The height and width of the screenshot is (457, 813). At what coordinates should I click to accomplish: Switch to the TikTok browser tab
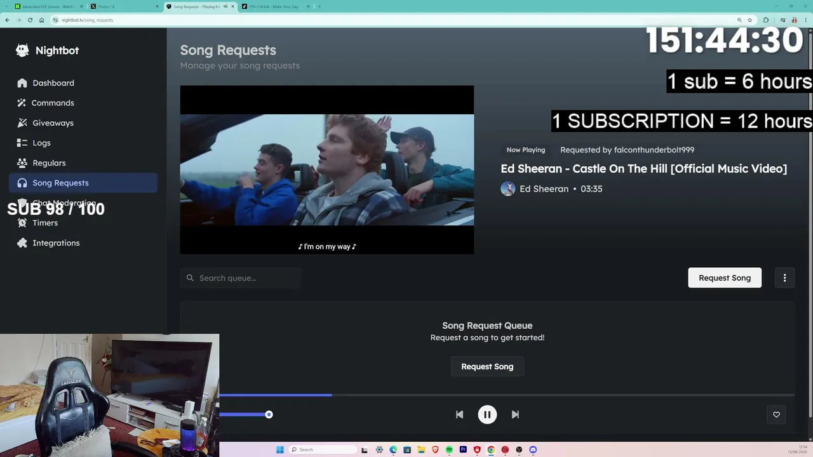(274, 6)
